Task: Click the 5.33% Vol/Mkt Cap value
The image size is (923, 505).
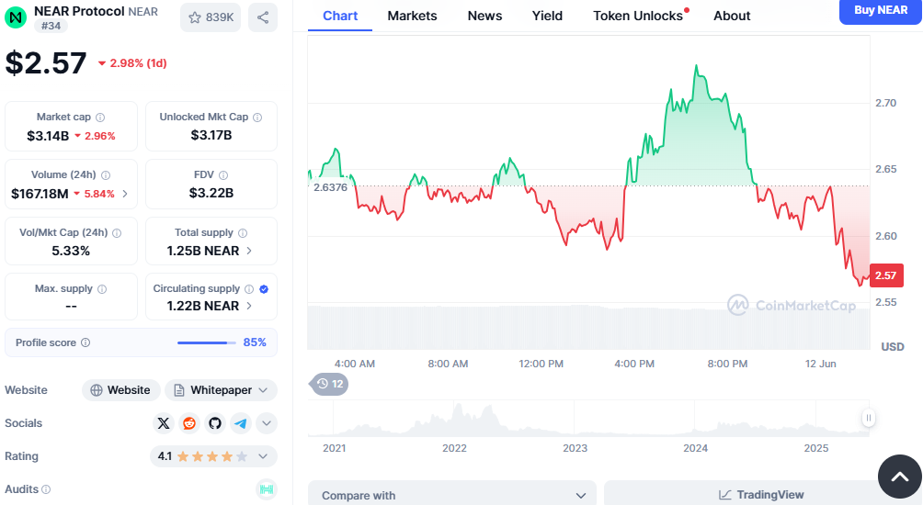Action: tap(71, 251)
